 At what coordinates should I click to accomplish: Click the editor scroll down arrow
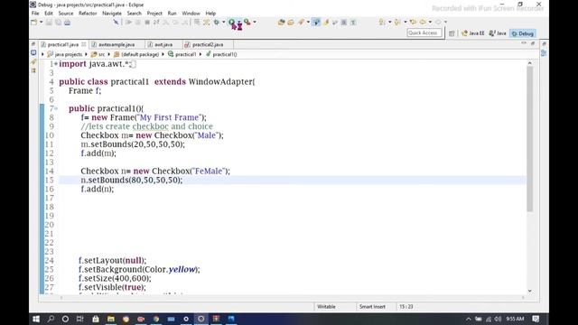pyautogui.click(x=530, y=291)
